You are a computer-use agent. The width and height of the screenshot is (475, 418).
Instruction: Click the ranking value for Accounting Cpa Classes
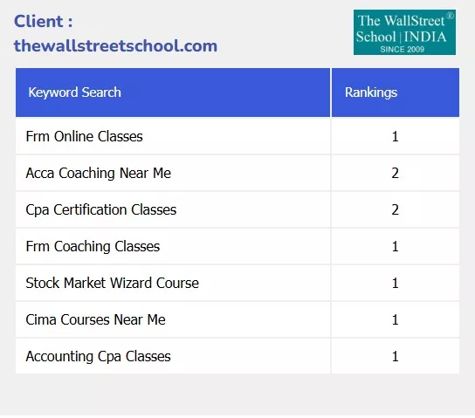395,356
